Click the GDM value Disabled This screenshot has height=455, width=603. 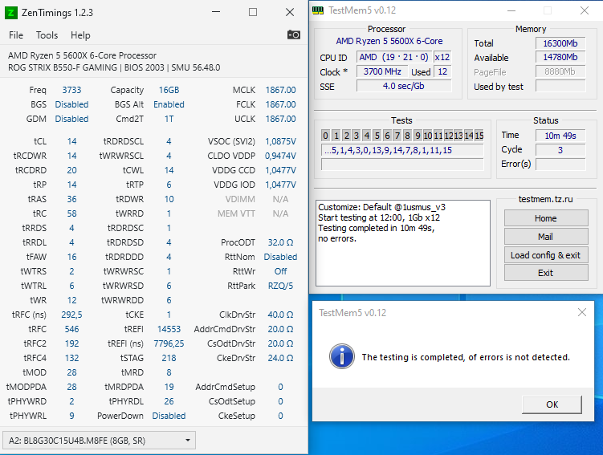click(x=72, y=119)
